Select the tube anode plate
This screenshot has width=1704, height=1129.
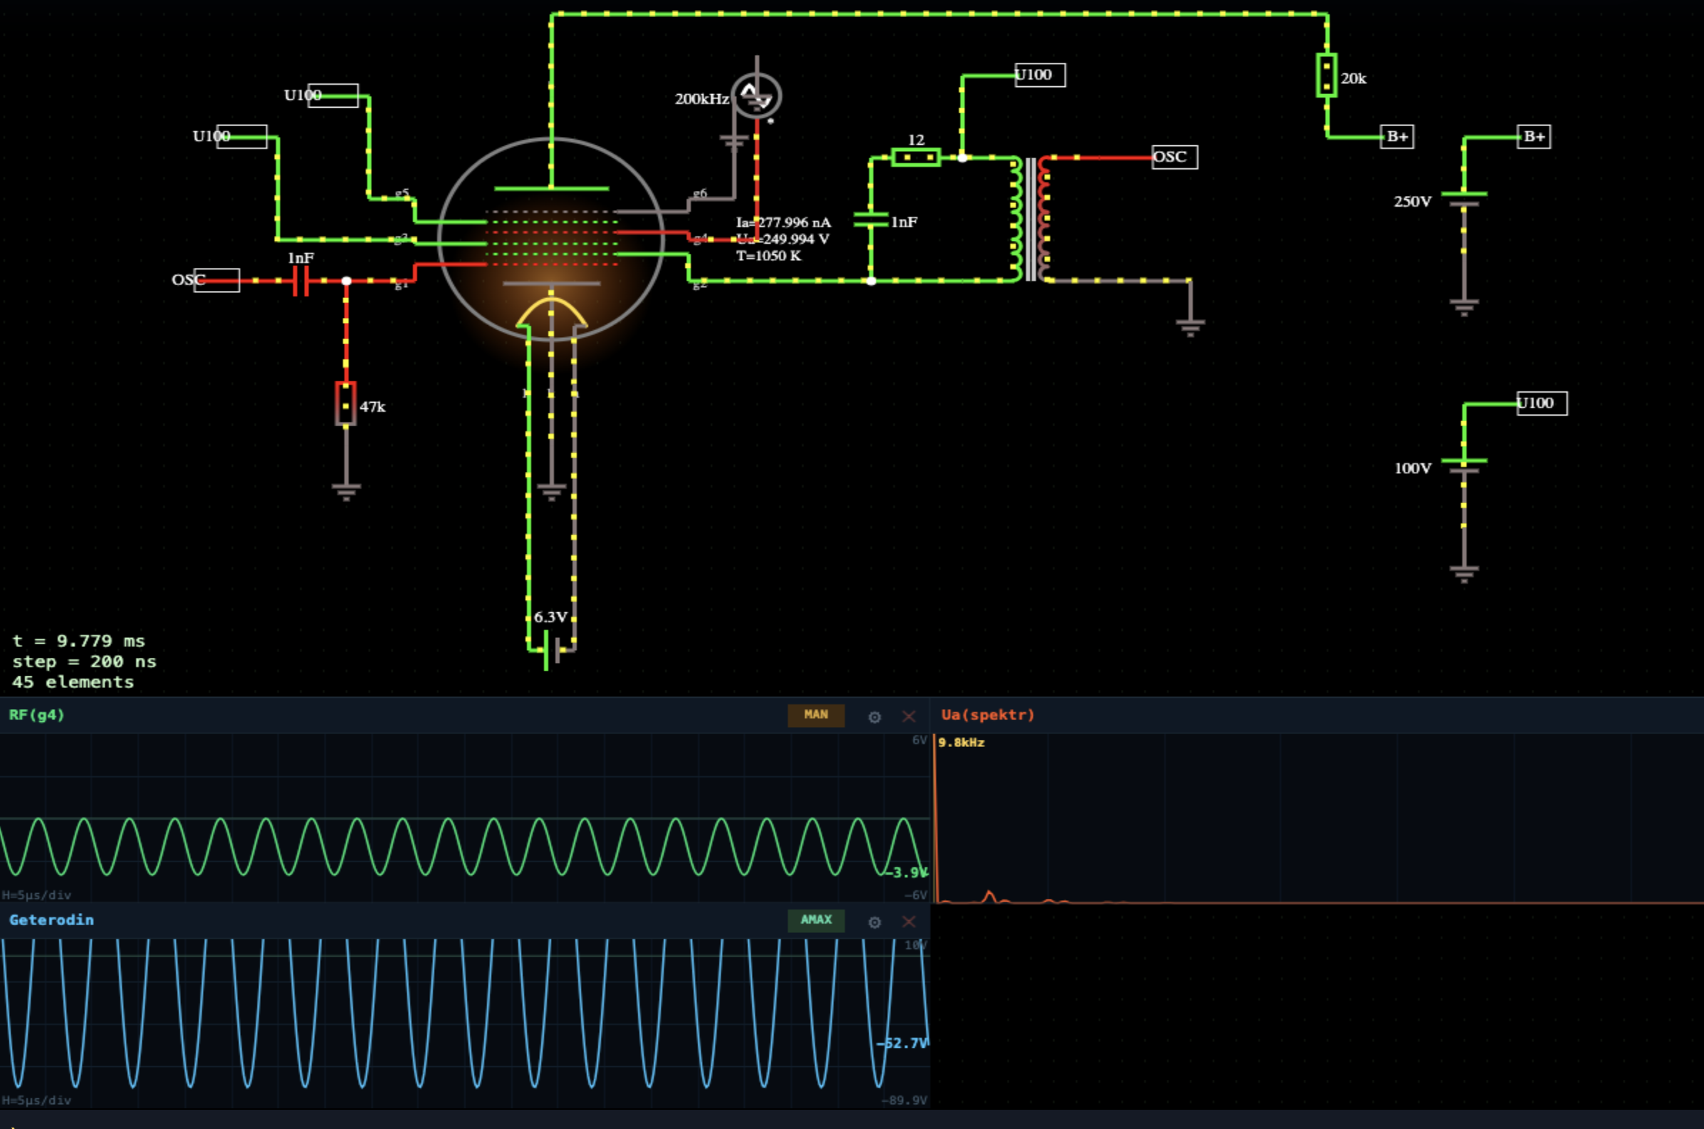click(552, 189)
